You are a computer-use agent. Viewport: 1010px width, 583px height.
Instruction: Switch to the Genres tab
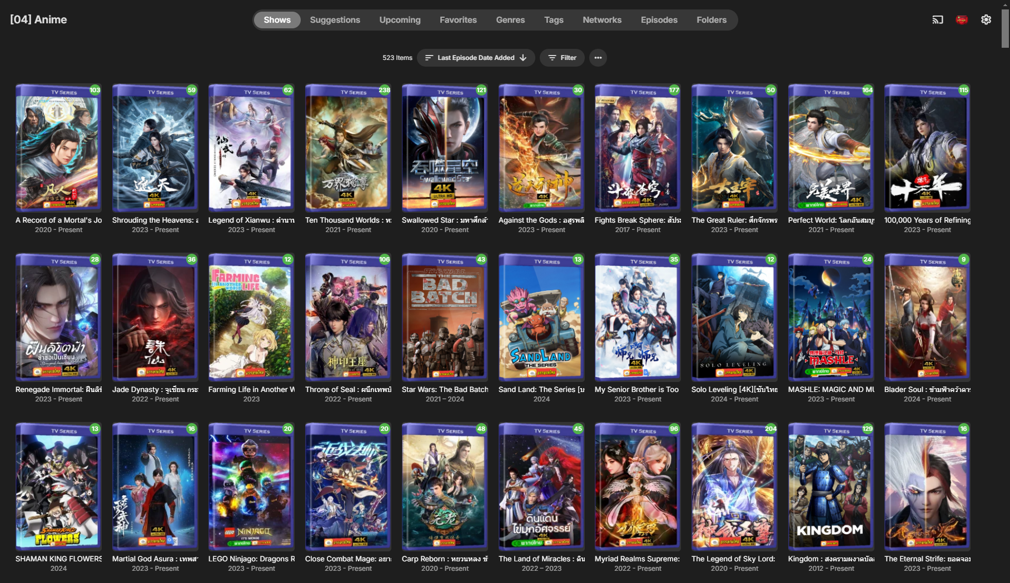pyautogui.click(x=510, y=20)
